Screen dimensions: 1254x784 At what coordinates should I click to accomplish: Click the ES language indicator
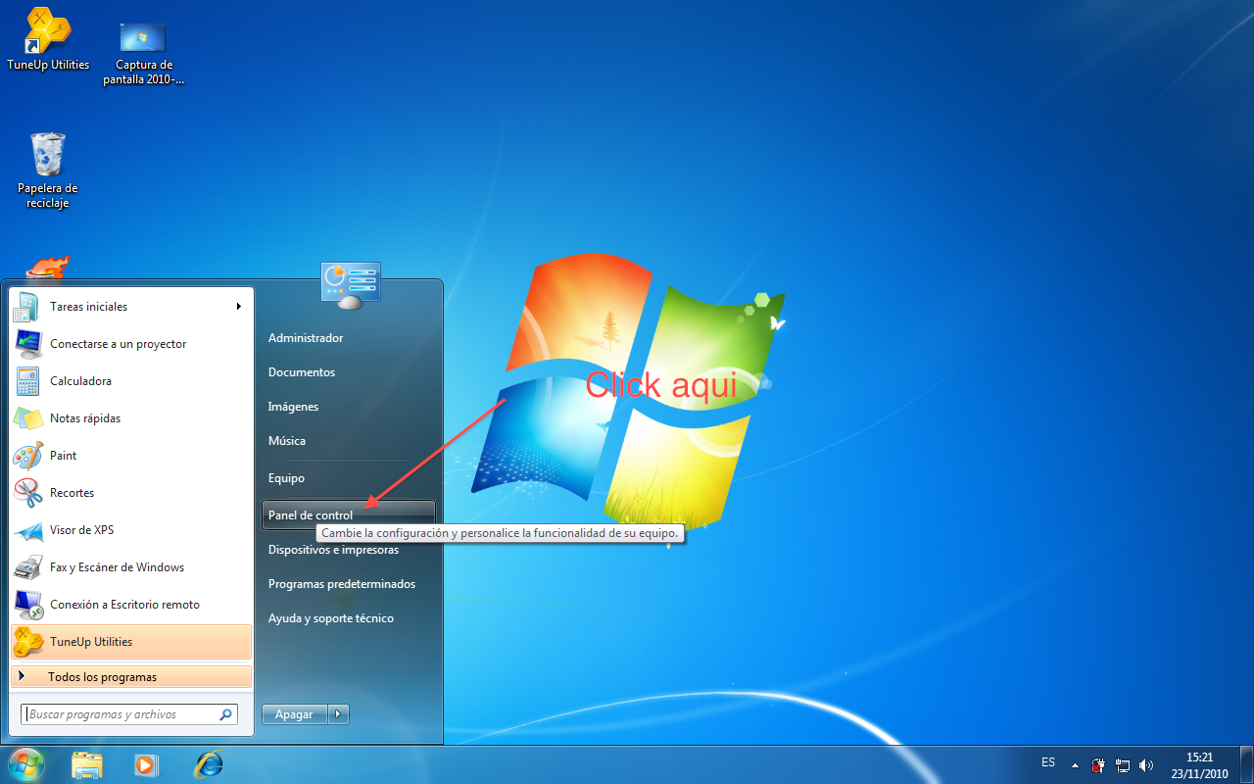coord(1048,762)
